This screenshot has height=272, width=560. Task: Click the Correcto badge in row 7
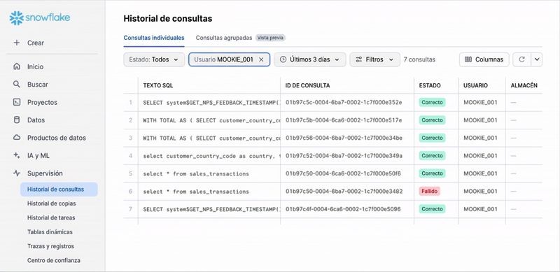[432, 209]
